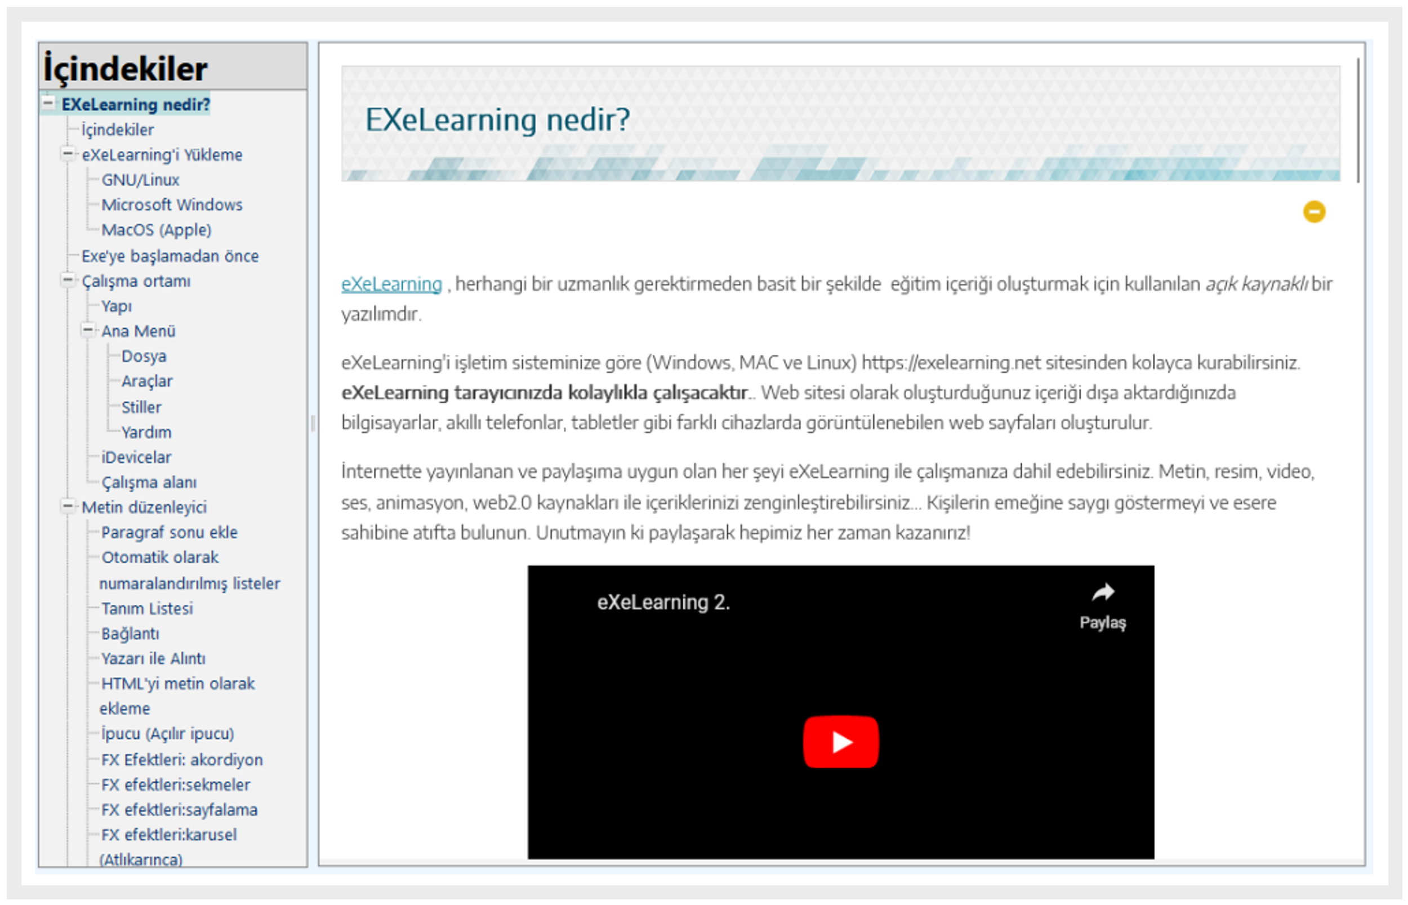Open FX Efektleri: akordiyon page
This screenshot has width=1408, height=905.
181,759
